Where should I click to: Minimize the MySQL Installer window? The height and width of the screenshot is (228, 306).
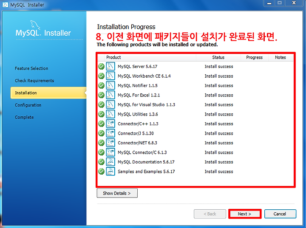[269, 3]
